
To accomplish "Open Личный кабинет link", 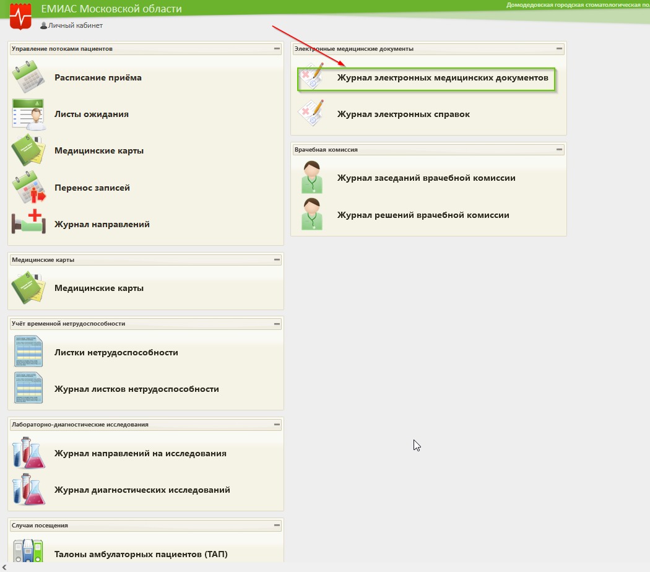I will click(75, 25).
